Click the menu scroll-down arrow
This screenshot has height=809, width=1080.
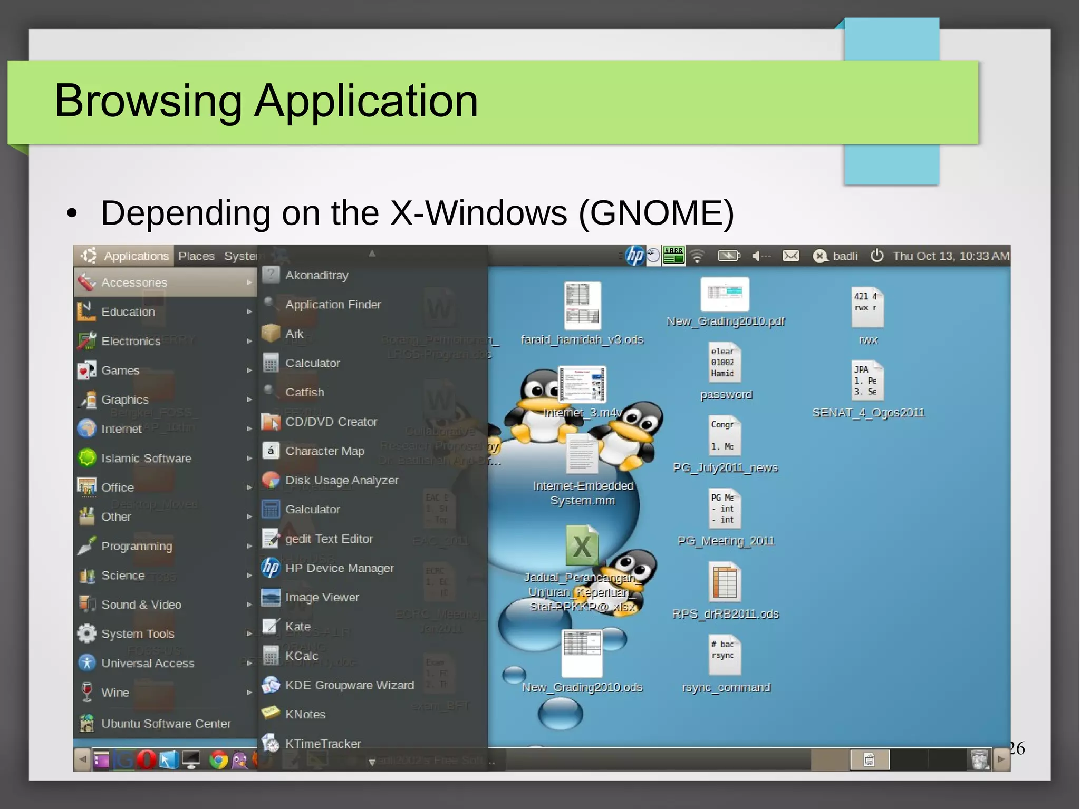click(372, 763)
